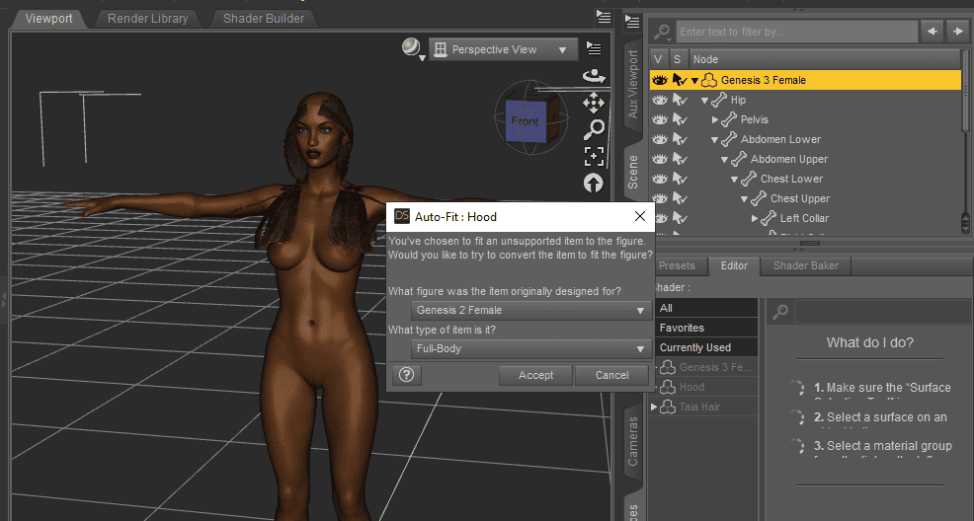Screen dimensions: 974x521
Task: Toggle visibility eye for Genesis 3 Female
Action: (660, 80)
